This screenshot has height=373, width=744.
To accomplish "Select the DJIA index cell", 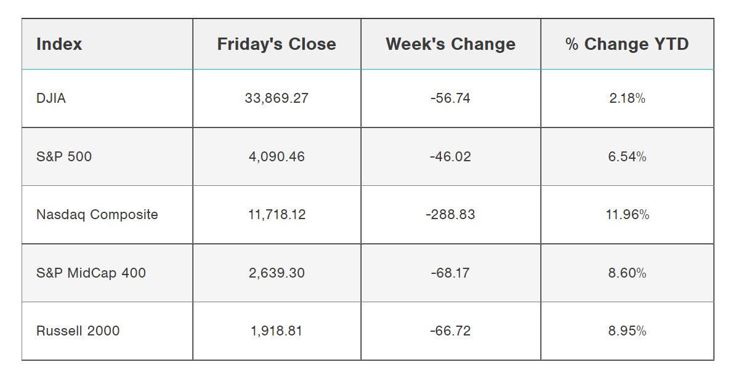I will coord(51,98).
